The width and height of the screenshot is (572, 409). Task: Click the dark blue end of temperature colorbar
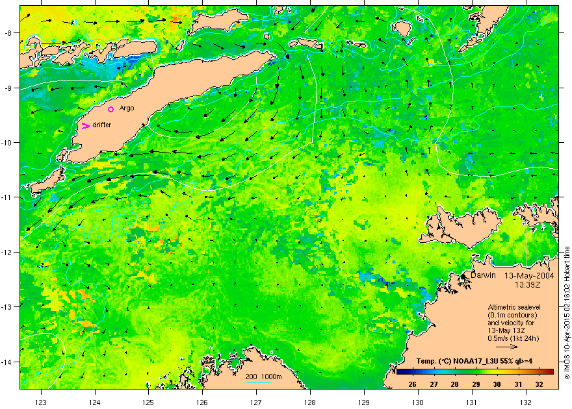[400, 372]
